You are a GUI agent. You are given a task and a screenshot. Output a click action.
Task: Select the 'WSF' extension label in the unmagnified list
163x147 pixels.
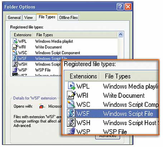[x=22, y=58]
